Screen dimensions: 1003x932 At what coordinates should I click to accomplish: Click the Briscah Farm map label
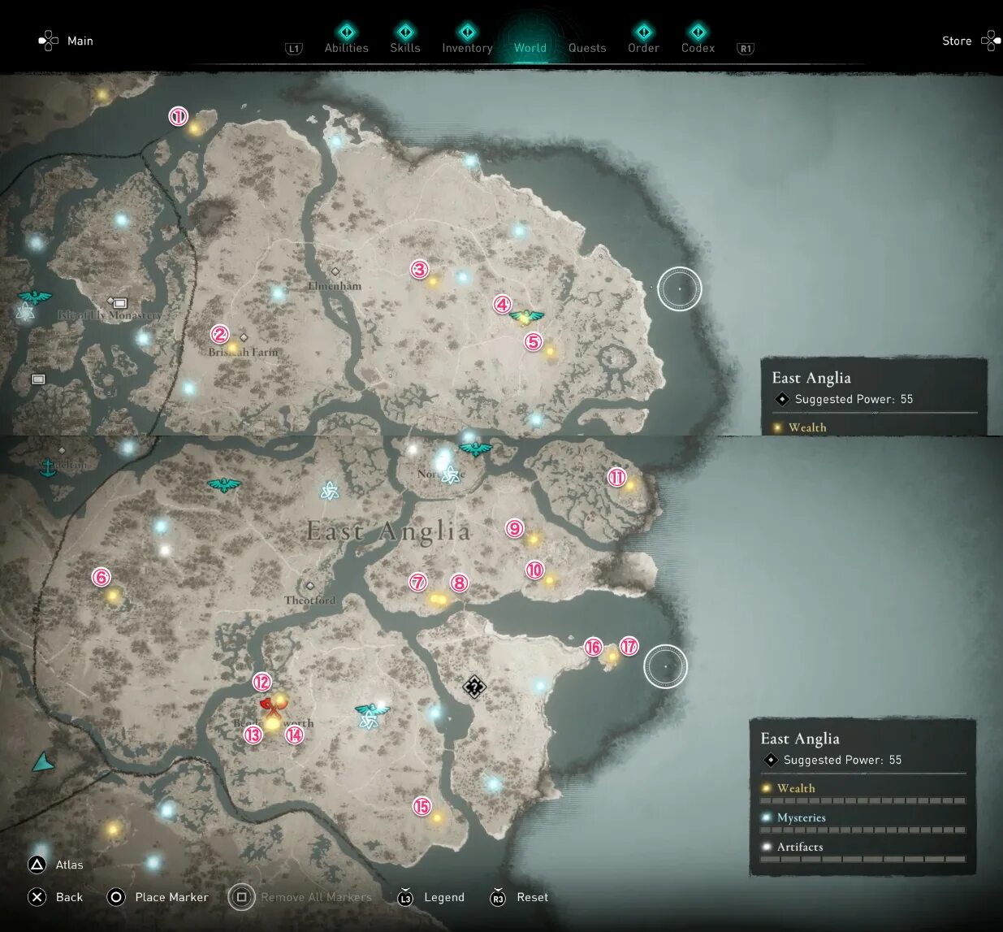[x=243, y=352]
